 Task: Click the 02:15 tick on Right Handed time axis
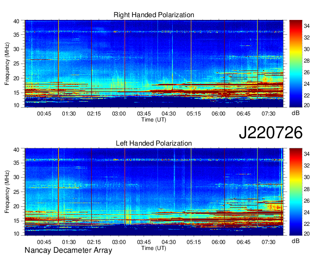94,114
